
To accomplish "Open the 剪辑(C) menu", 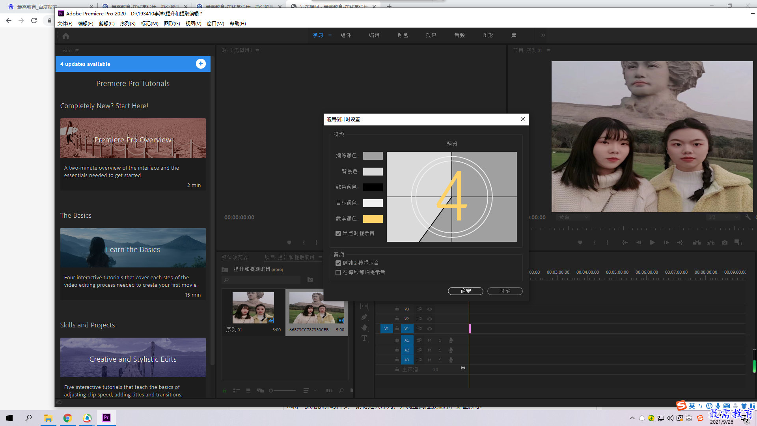I will click(106, 24).
